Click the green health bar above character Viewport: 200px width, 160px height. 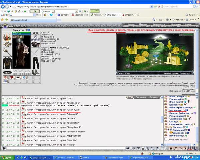[x=21, y=33]
